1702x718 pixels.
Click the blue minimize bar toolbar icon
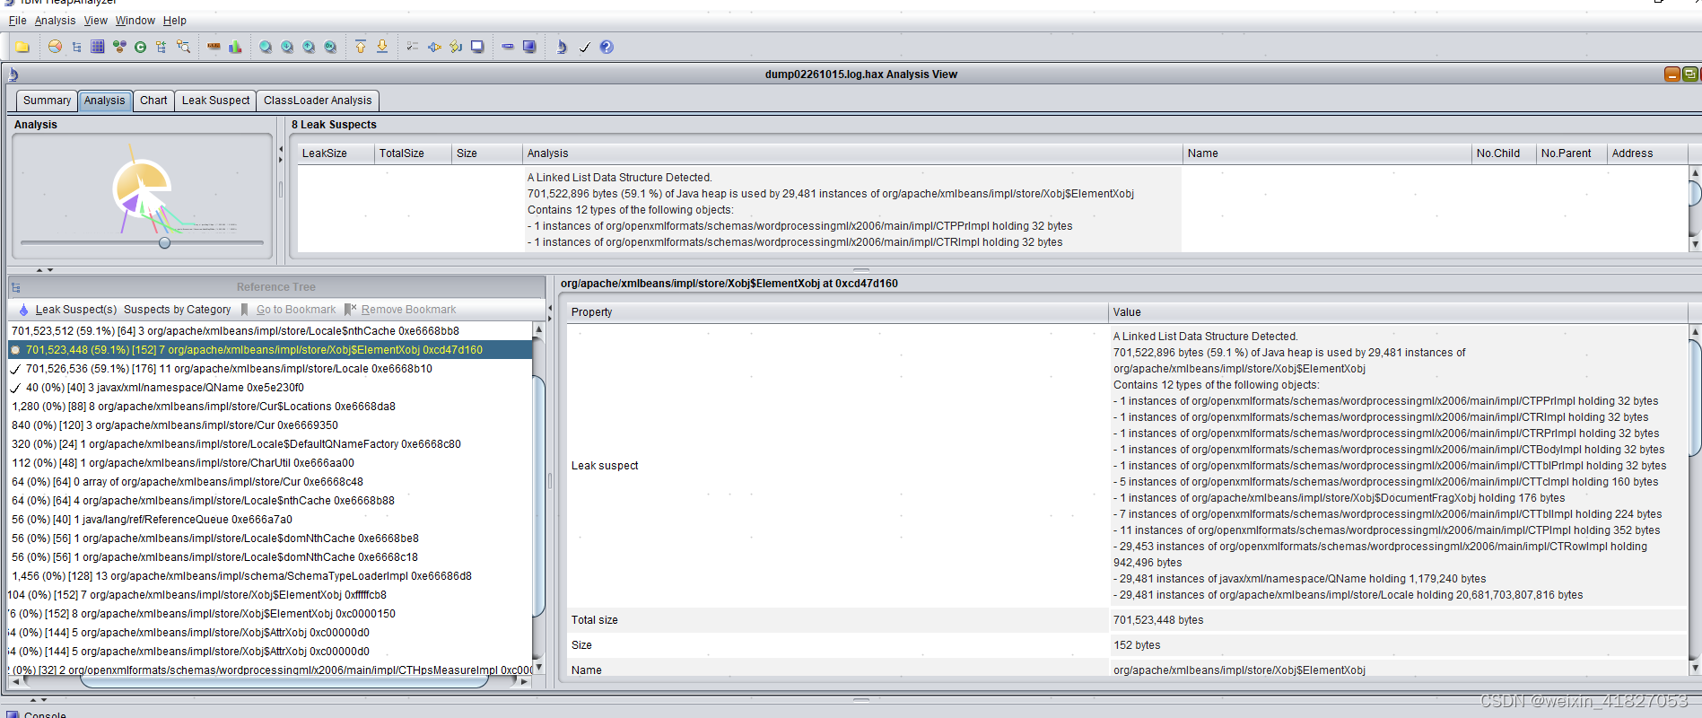coord(508,47)
